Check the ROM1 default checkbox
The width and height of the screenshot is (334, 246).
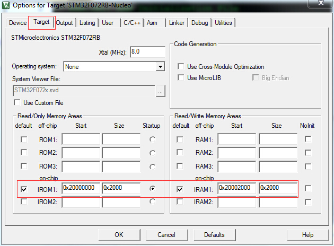[x=24, y=140]
